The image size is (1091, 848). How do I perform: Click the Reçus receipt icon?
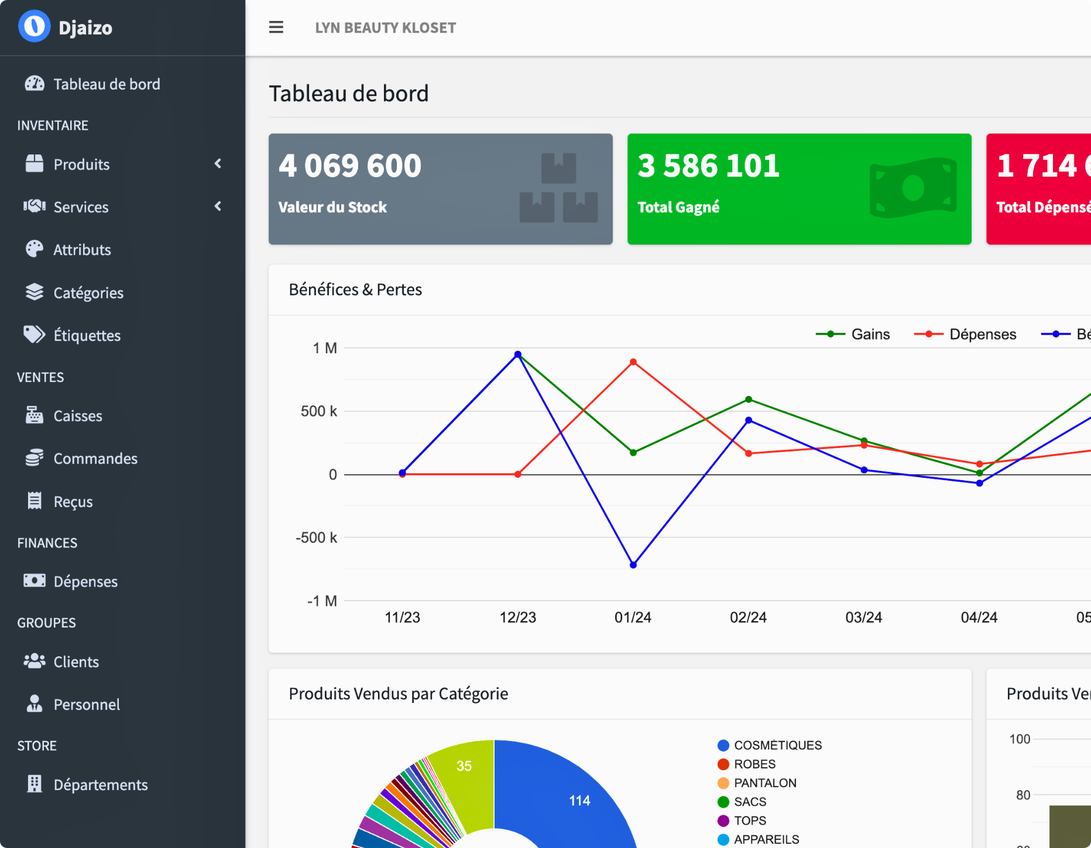coord(35,501)
